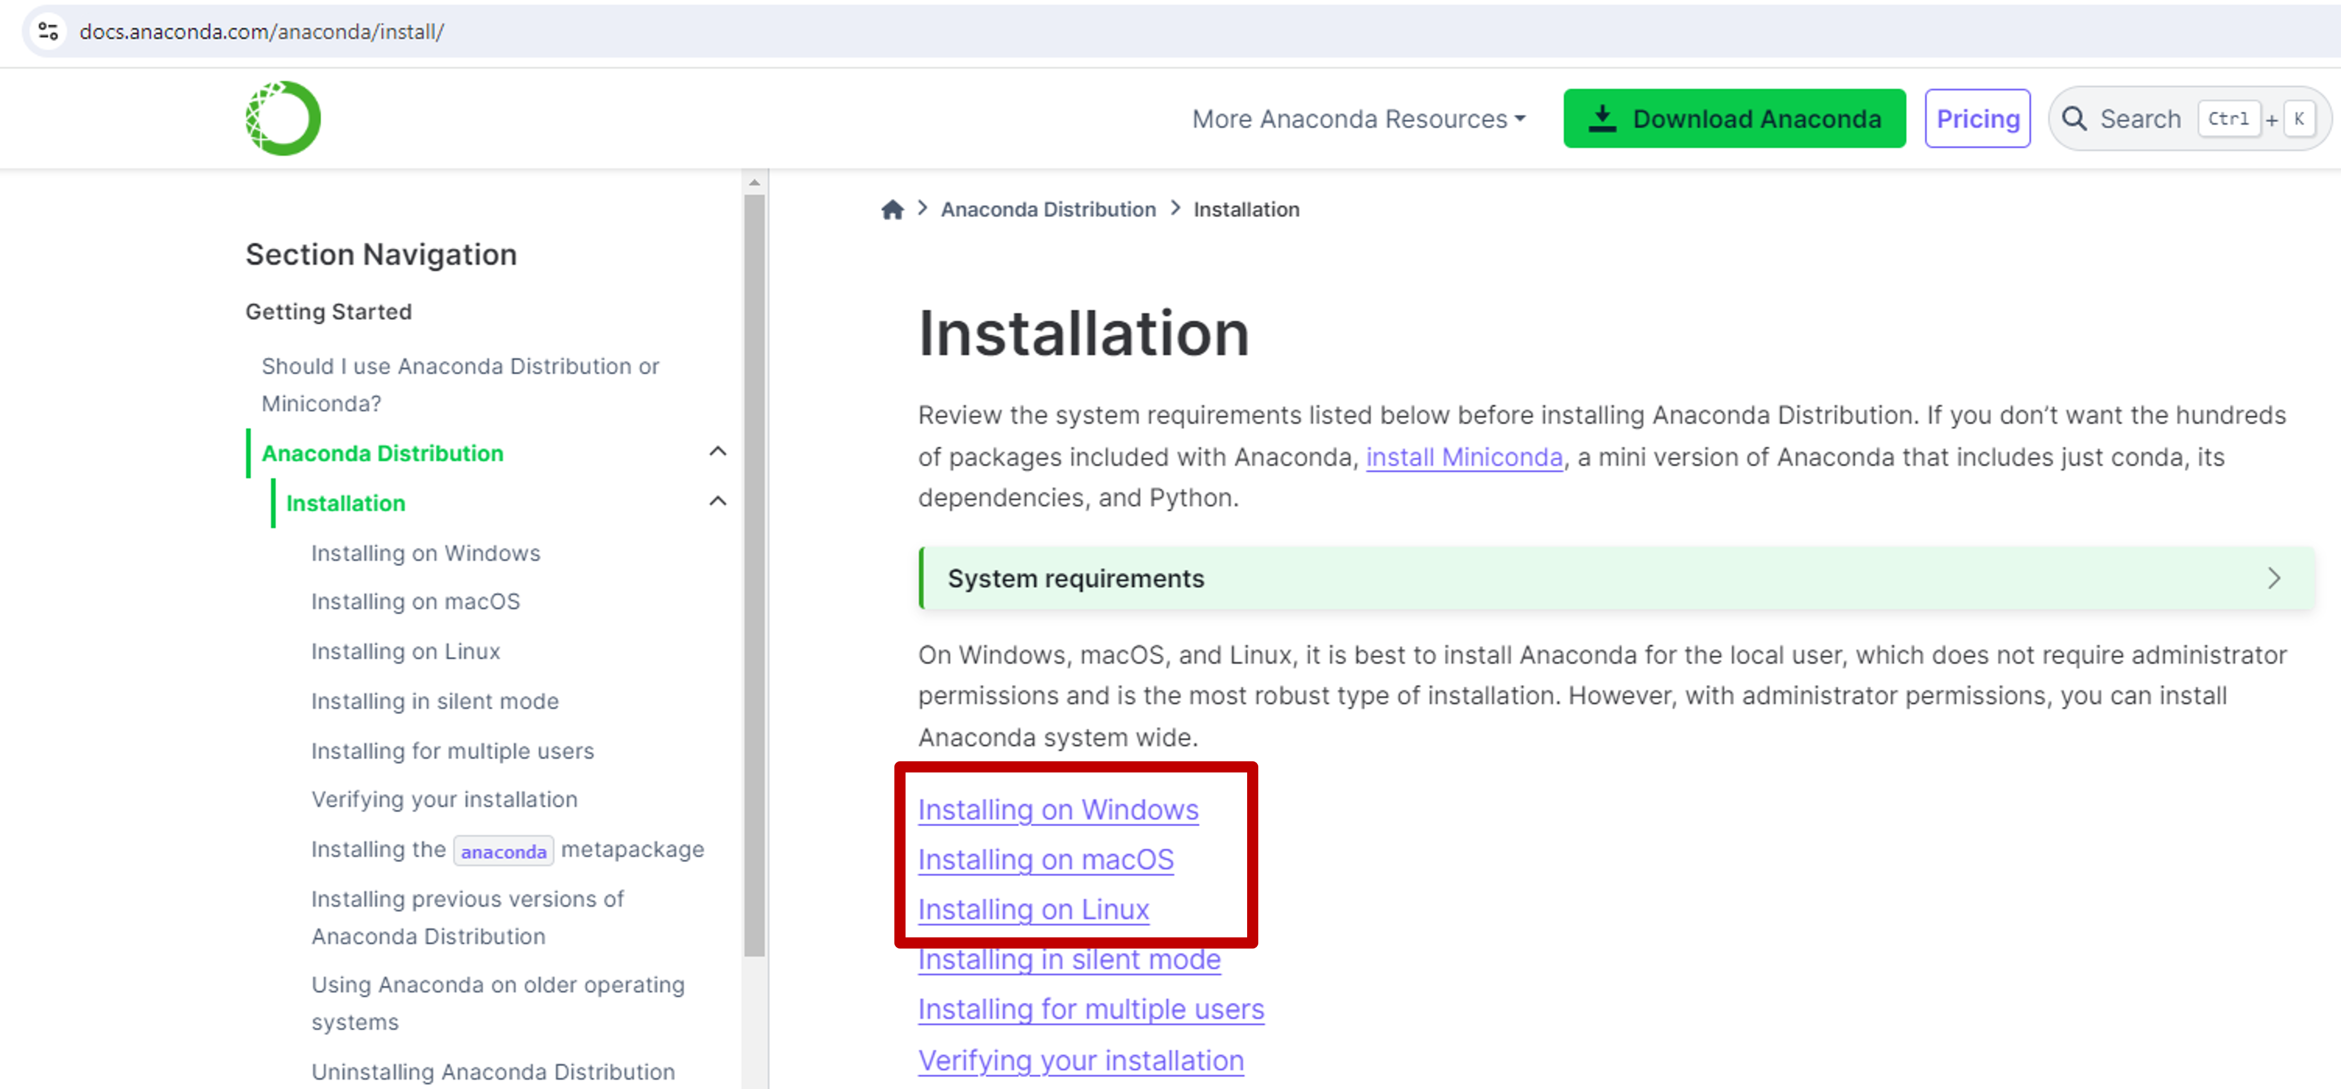
Task: Collapse the Anaconda Distribution section
Action: 718,452
